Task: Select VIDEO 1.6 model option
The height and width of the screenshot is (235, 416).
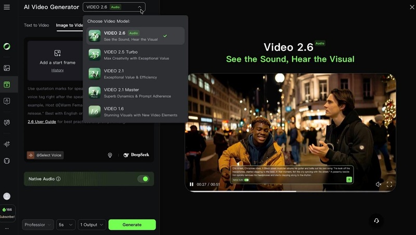Action: [135, 112]
